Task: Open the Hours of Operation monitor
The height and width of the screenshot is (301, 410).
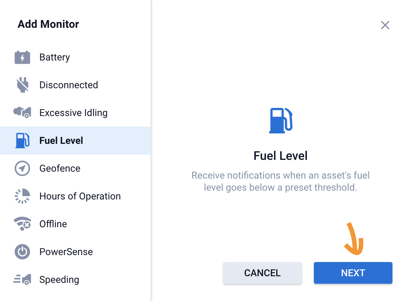Action: tap(80, 196)
